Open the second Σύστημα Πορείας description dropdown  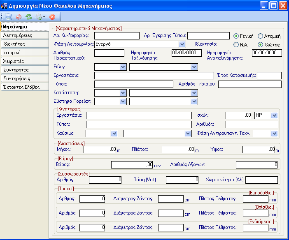[x=194, y=102]
